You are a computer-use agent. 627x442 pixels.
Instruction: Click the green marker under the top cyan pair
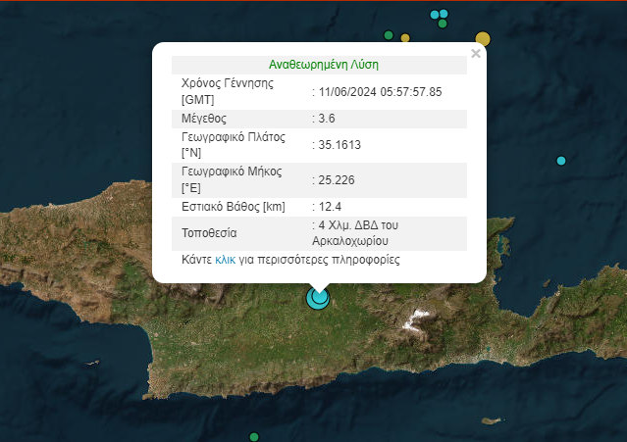(x=442, y=25)
